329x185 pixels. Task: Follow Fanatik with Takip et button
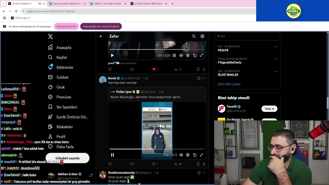point(269,109)
